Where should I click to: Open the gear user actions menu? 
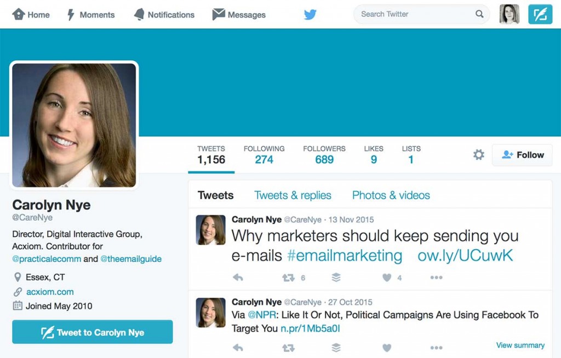coord(479,155)
